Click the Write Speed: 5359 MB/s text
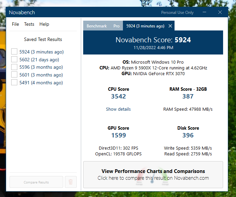 [188, 148]
